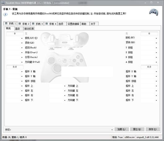
Task: Open dropdown for A 按钮
Action: coord(156,62)
